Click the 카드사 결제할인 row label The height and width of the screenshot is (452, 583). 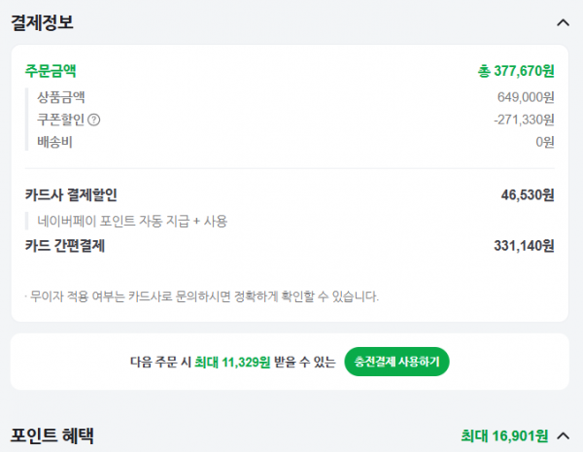pyautogui.click(x=71, y=195)
